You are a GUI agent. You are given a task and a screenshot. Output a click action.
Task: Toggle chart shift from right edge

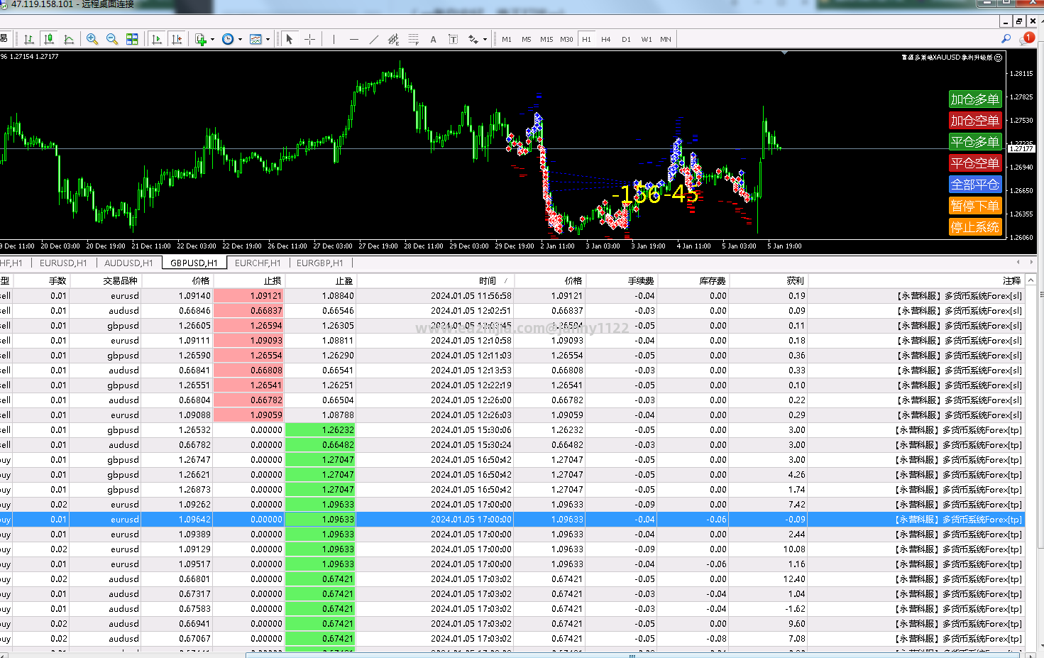(x=177, y=40)
